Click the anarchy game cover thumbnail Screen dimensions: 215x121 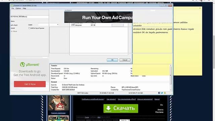pos(58,103)
